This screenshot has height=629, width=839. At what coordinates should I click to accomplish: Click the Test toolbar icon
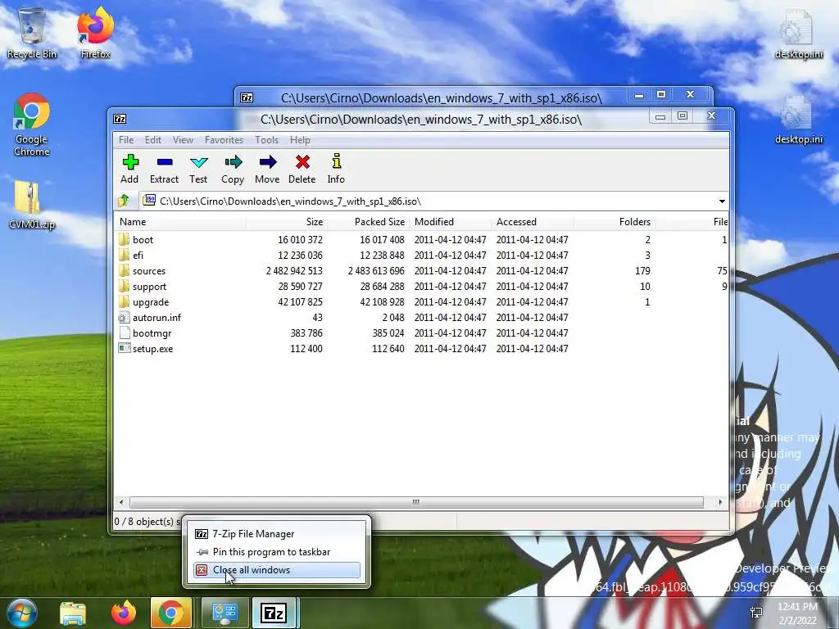[198, 162]
